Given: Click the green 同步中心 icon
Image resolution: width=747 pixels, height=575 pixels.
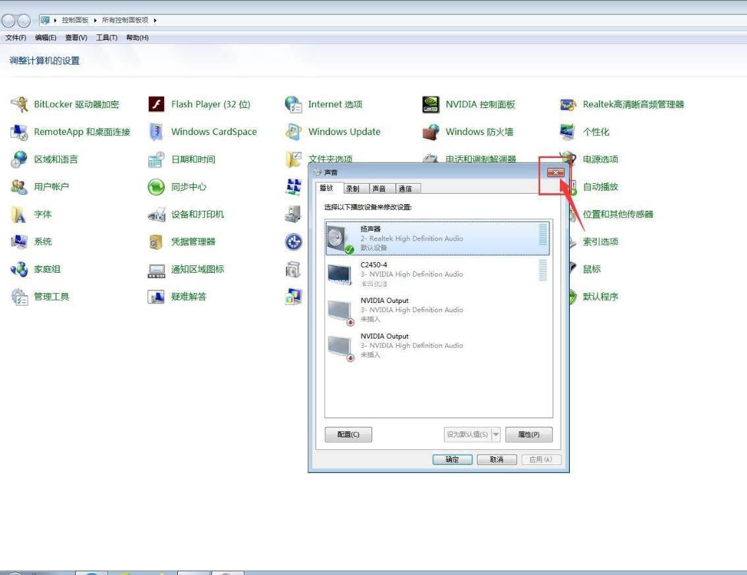Looking at the screenshot, I should click(156, 187).
